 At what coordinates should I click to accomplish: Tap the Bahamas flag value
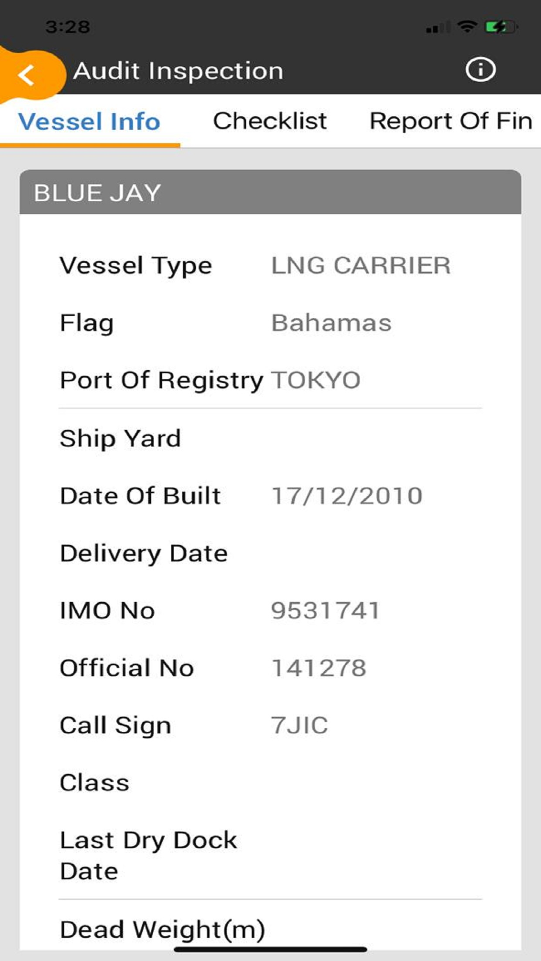331,323
